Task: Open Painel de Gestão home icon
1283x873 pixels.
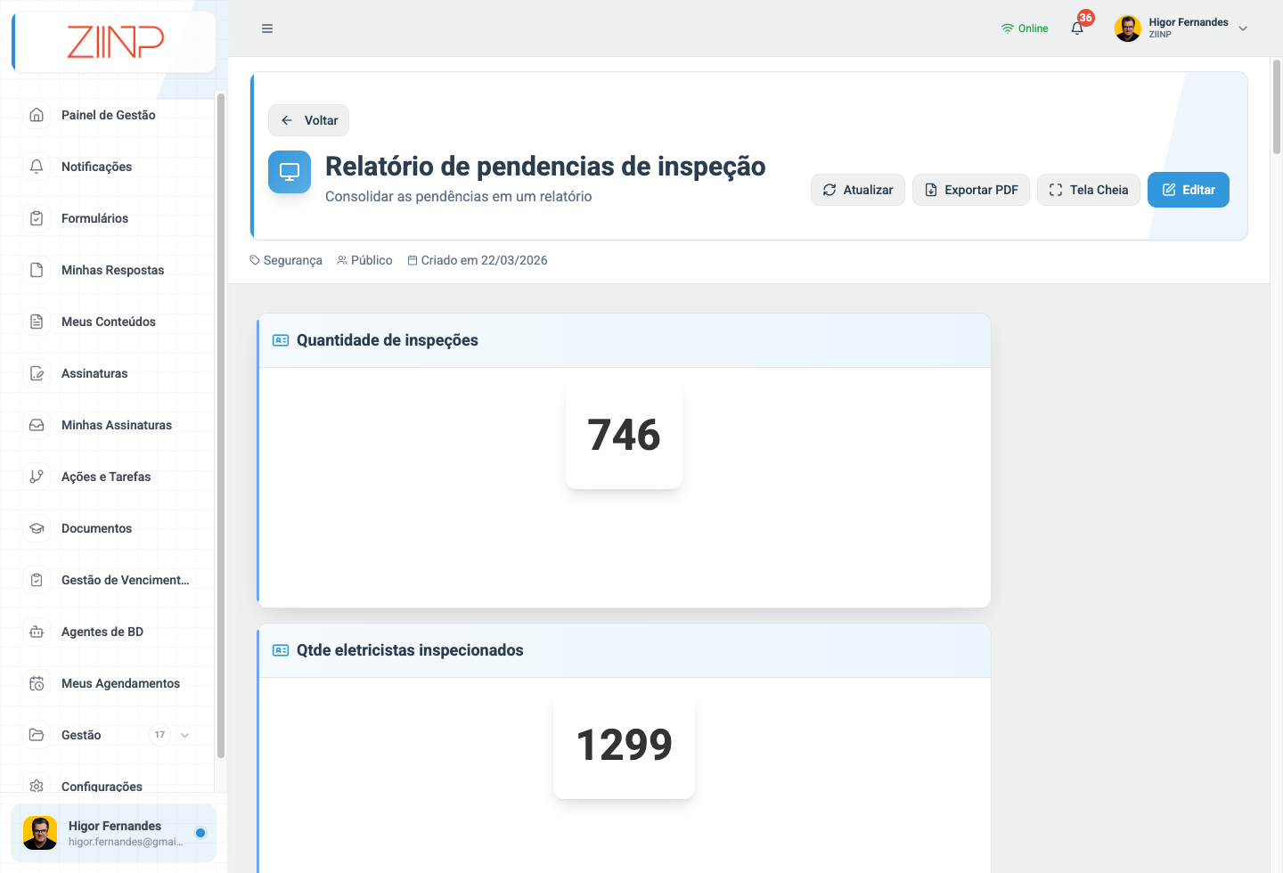Action: [37, 115]
